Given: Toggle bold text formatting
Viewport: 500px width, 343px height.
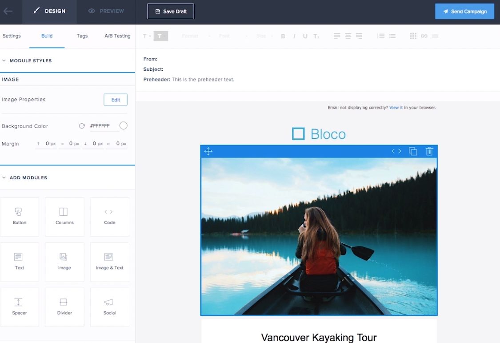Looking at the screenshot, I should (x=283, y=36).
